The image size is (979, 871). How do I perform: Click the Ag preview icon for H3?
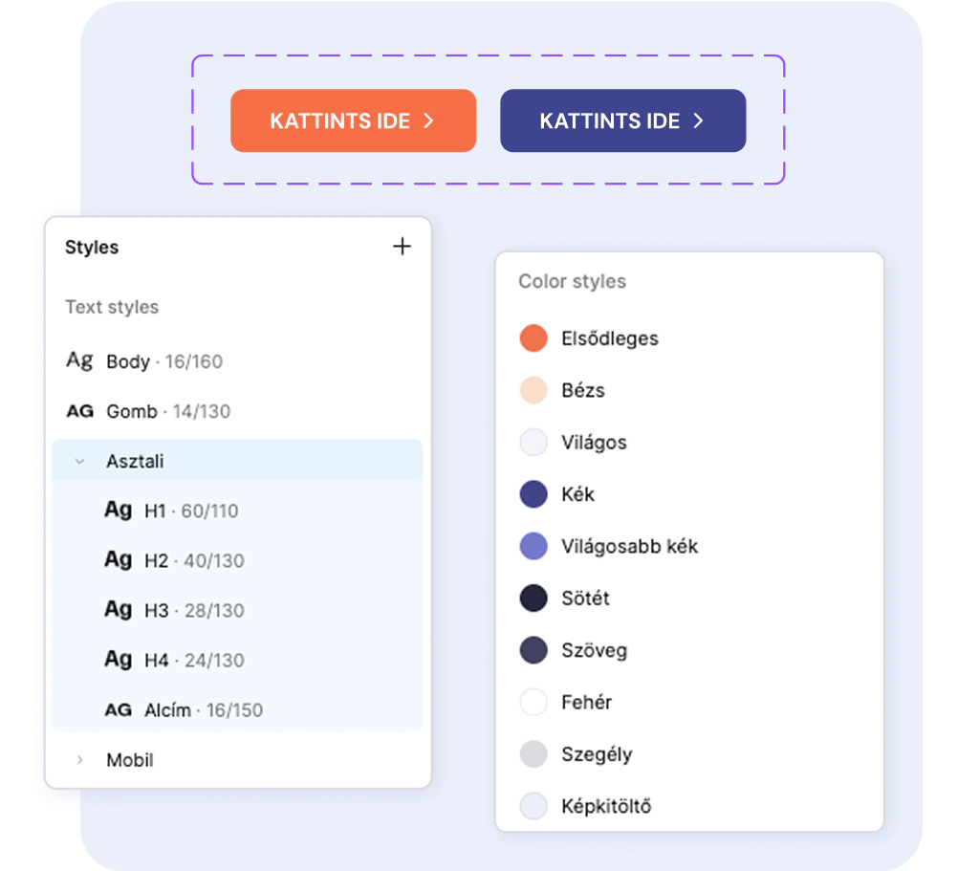pyautogui.click(x=118, y=609)
